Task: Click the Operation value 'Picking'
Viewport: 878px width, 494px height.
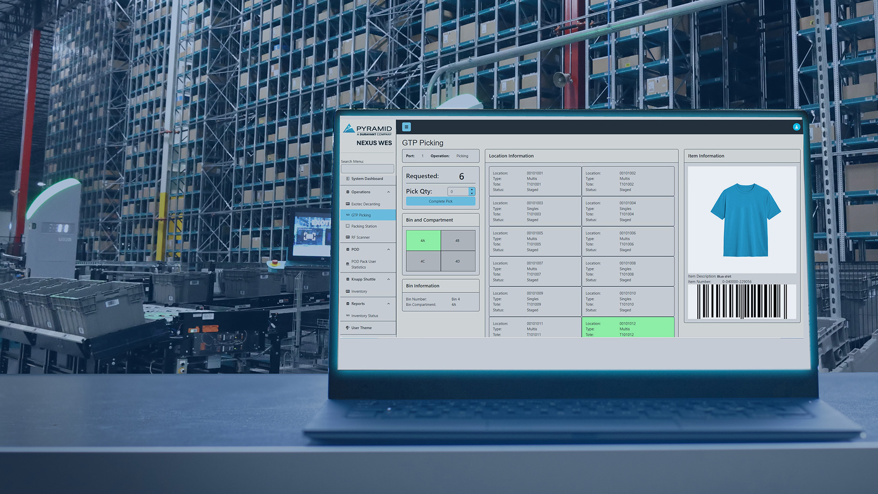Action: click(x=462, y=156)
